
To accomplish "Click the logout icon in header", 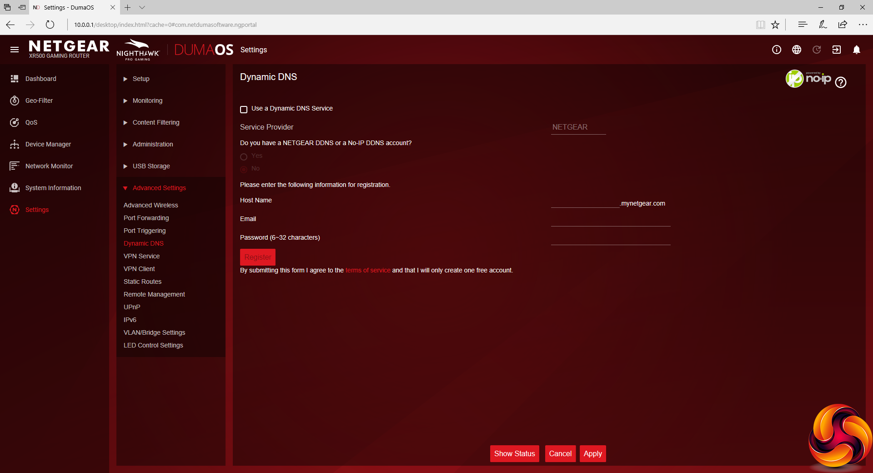I will (837, 50).
